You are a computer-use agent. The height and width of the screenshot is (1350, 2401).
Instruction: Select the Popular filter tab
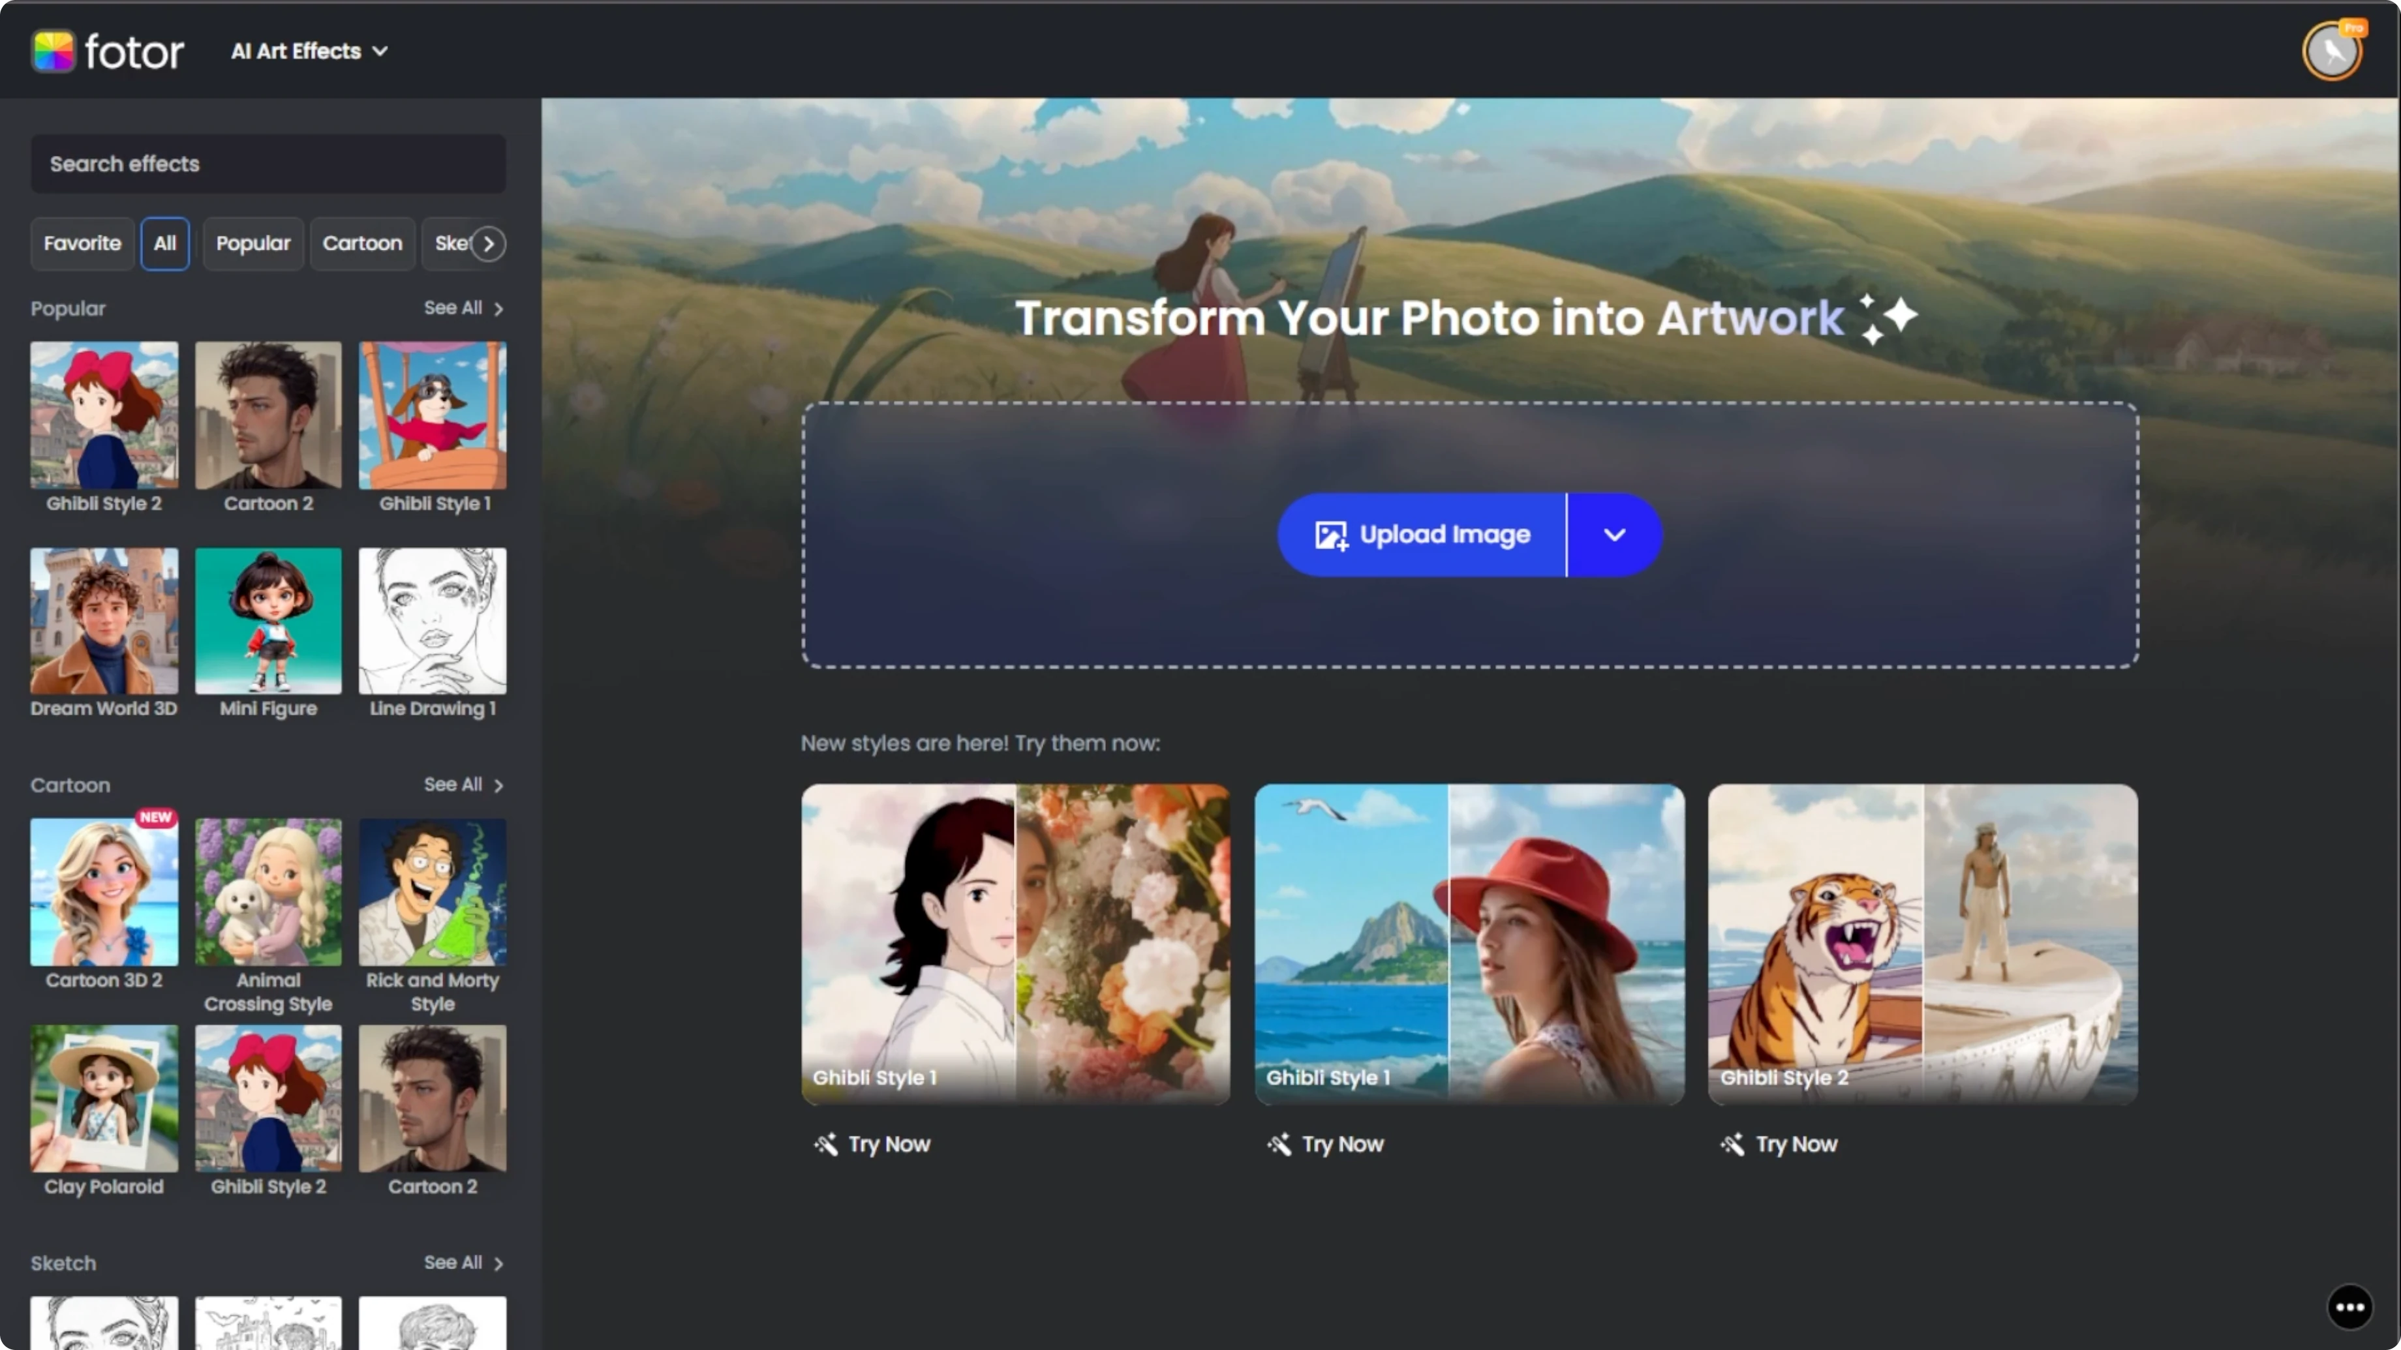pos(254,243)
